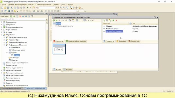Viewport: 175px width, 98px height.
Task: Select the Элементы tab
Action: point(58,41)
